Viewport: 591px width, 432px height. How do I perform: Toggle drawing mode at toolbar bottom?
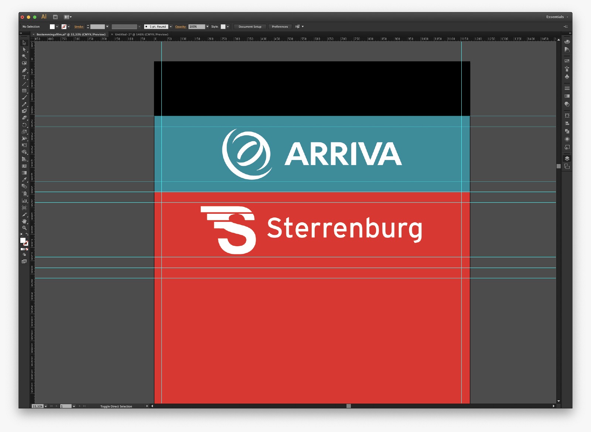click(24, 255)
